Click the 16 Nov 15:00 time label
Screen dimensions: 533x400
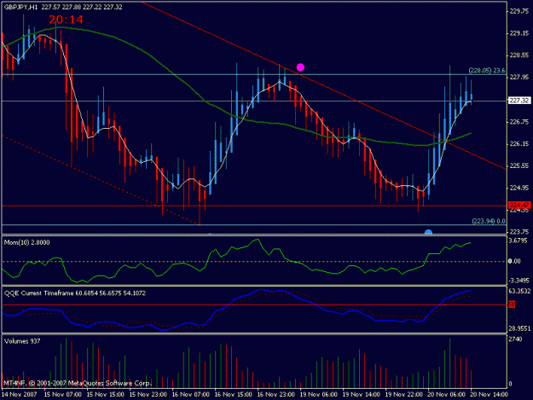coord(234,395)
